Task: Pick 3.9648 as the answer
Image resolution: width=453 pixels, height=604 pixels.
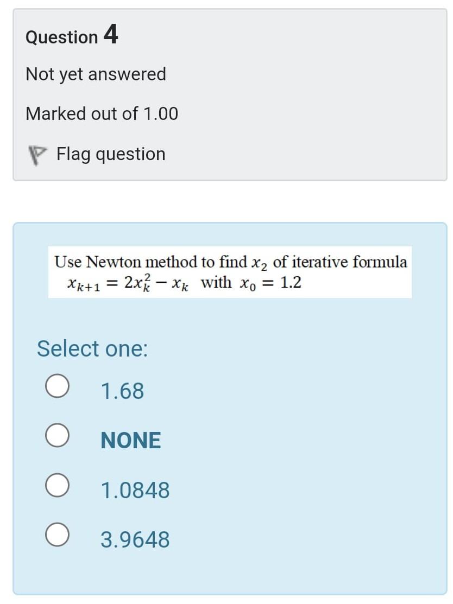Action: tap(58, 536)
